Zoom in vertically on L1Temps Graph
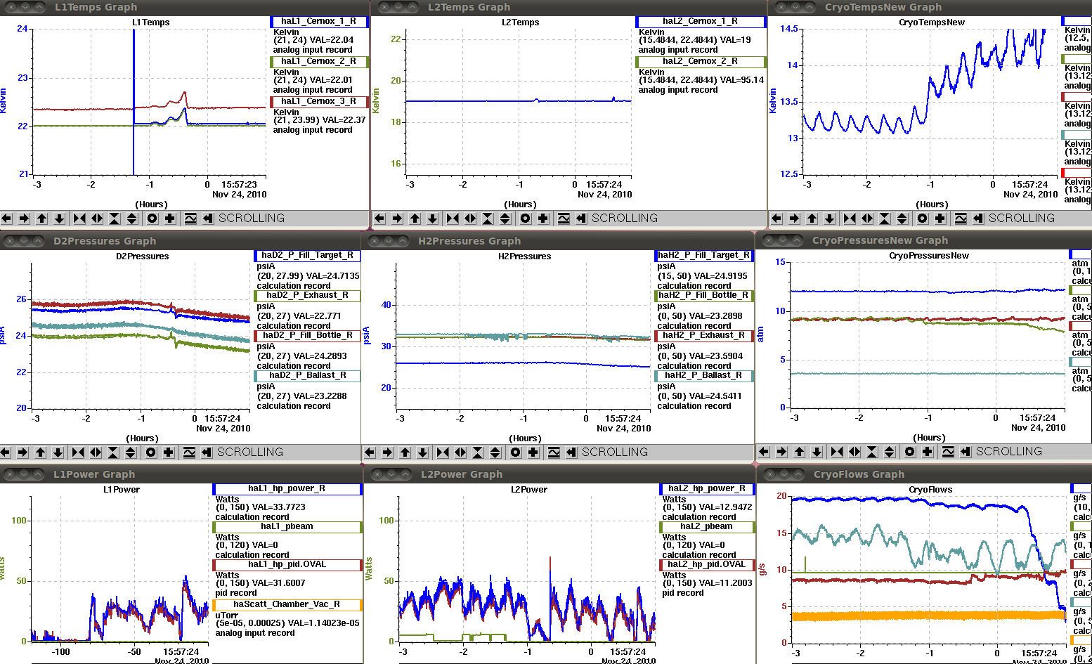This screenshot has height=664, width=1092. point(115,219)
